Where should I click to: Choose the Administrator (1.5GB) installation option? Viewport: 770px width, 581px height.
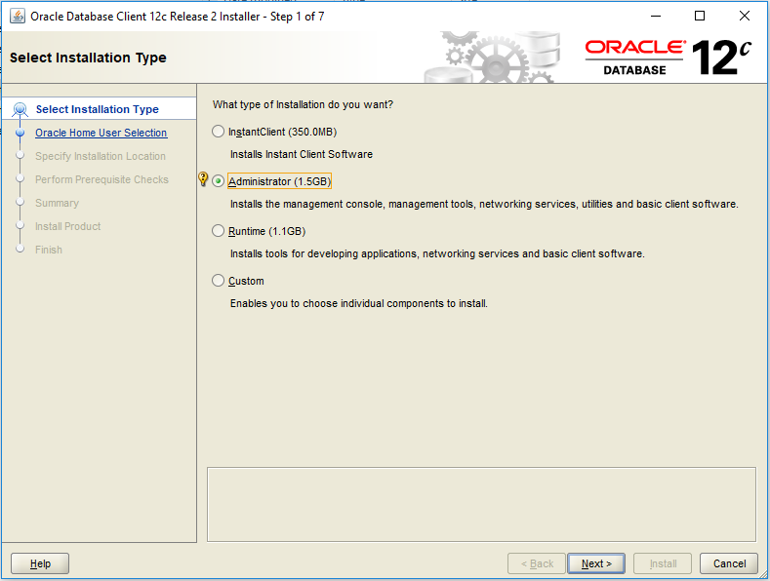(x=218, y=181)
